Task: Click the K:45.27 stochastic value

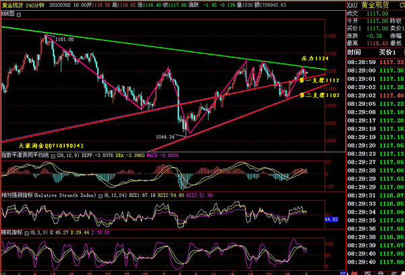Action: (59, 233)
